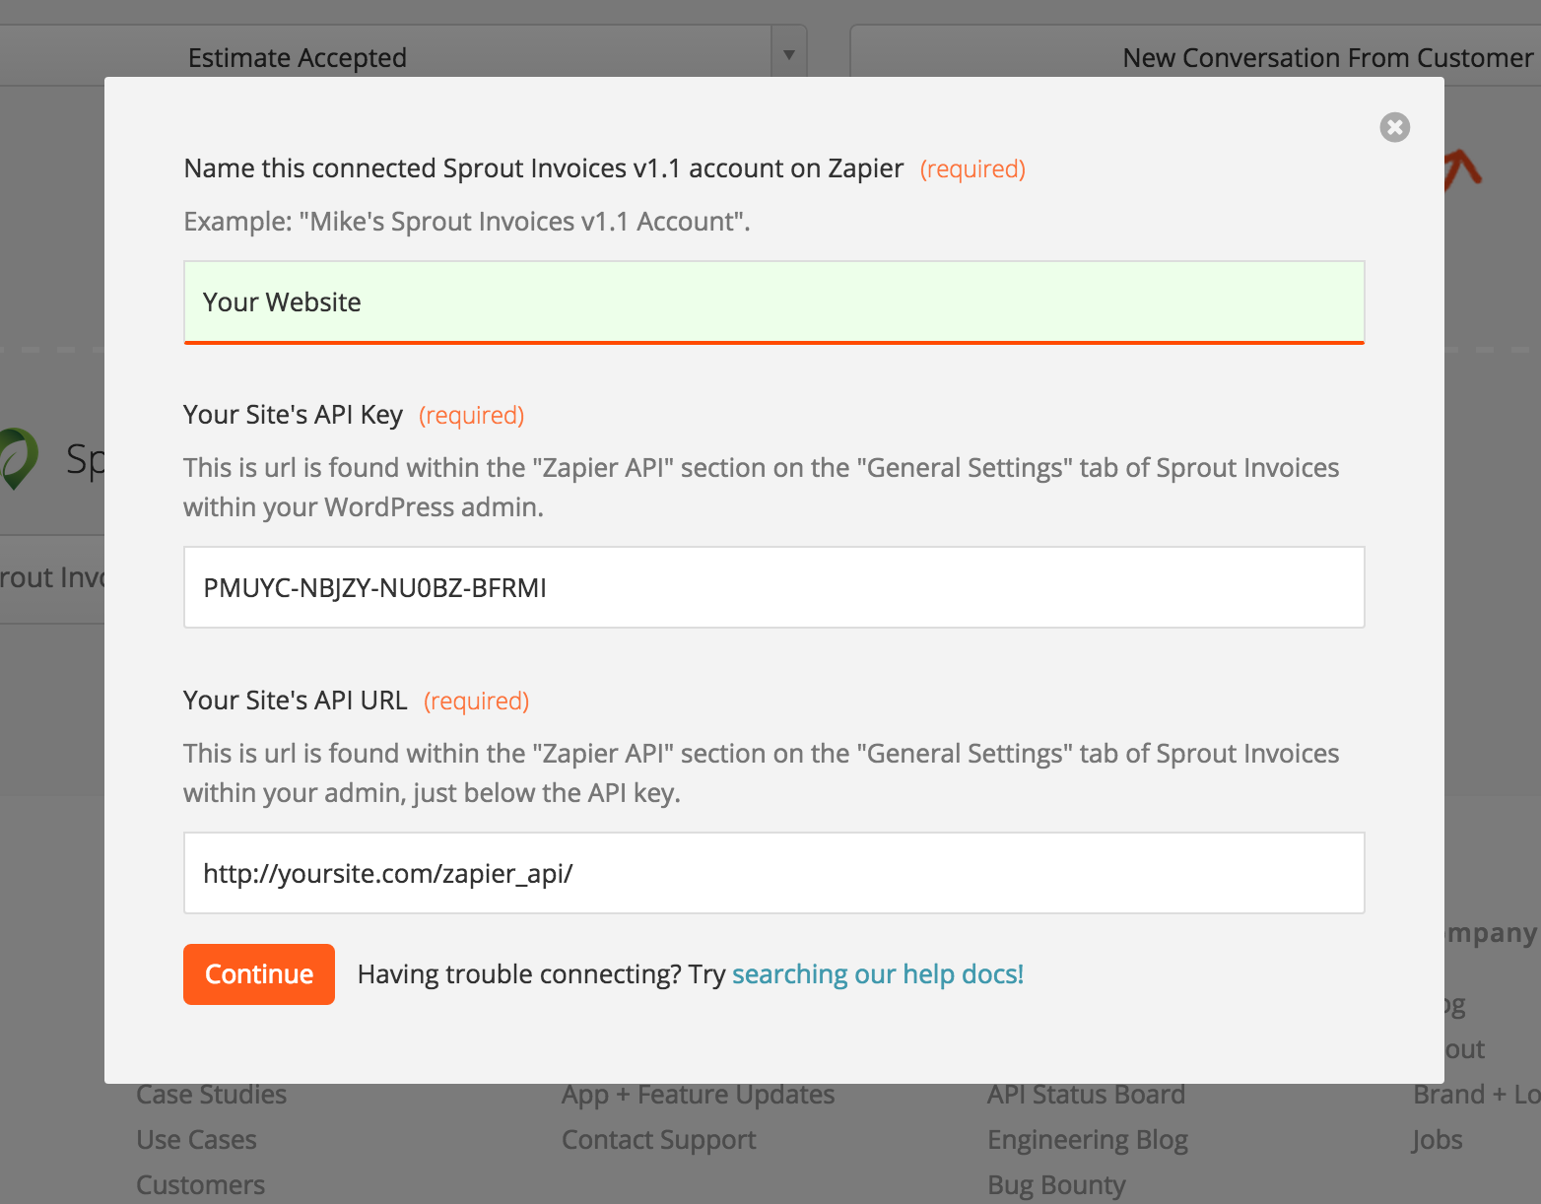Open the Brand footer link
Viewport: 1541px width, 1204px height.
(x=1448, y=1095)
